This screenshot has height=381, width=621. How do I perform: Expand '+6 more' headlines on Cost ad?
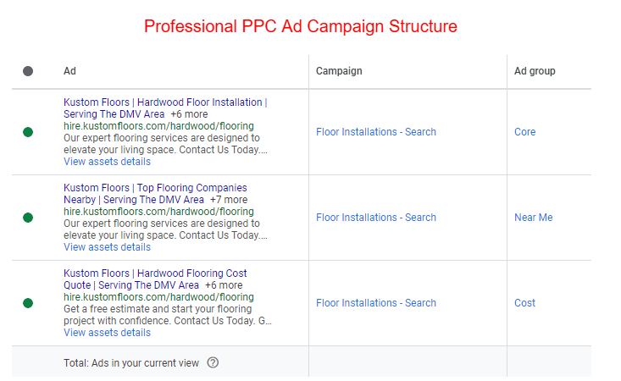pos(224,284)
